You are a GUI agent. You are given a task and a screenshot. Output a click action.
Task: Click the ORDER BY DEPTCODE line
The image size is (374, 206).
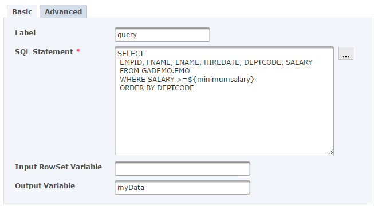(157, 88)
